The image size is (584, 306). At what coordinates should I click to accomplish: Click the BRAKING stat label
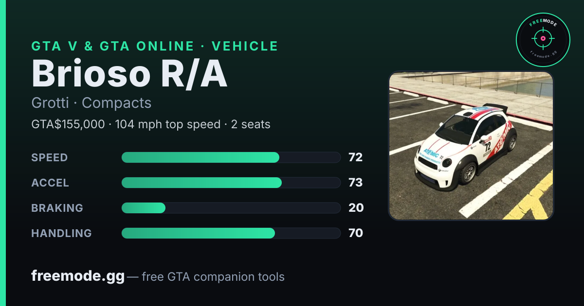[x=57, y=208]
